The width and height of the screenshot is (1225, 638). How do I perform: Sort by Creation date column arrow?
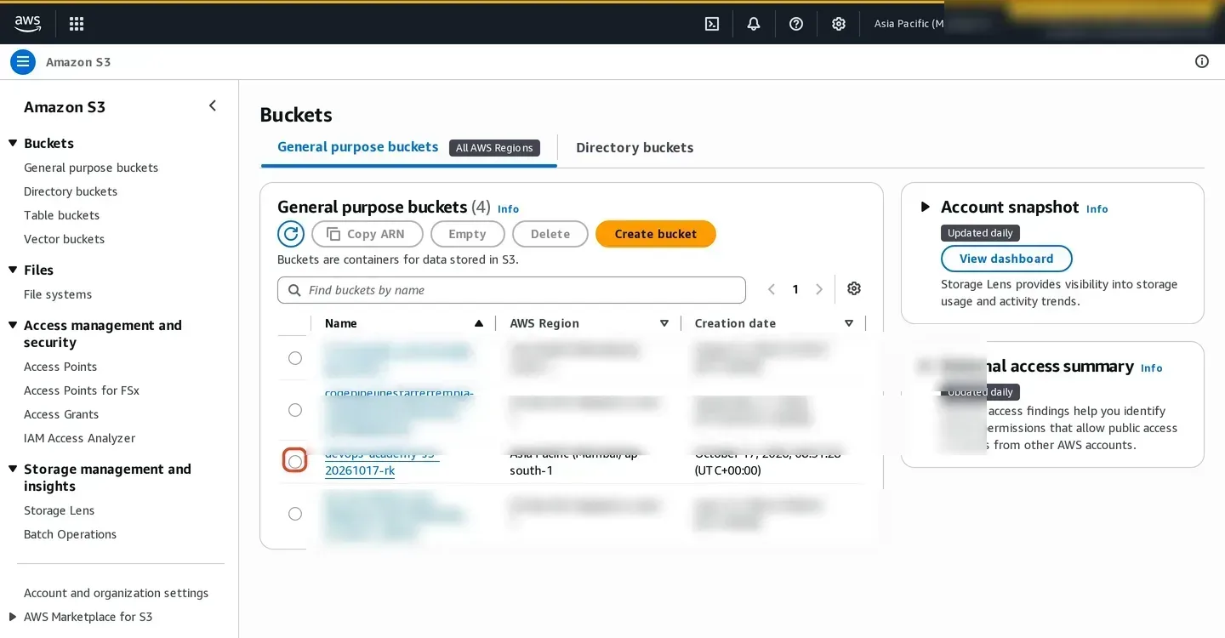click(x=849, y=323)
